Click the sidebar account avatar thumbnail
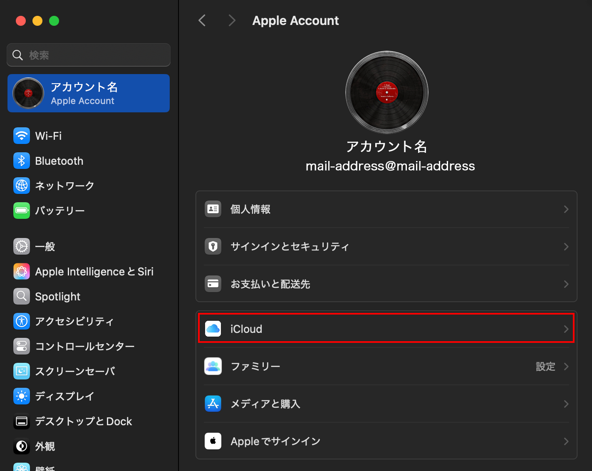592x471 pixels. 28,93
